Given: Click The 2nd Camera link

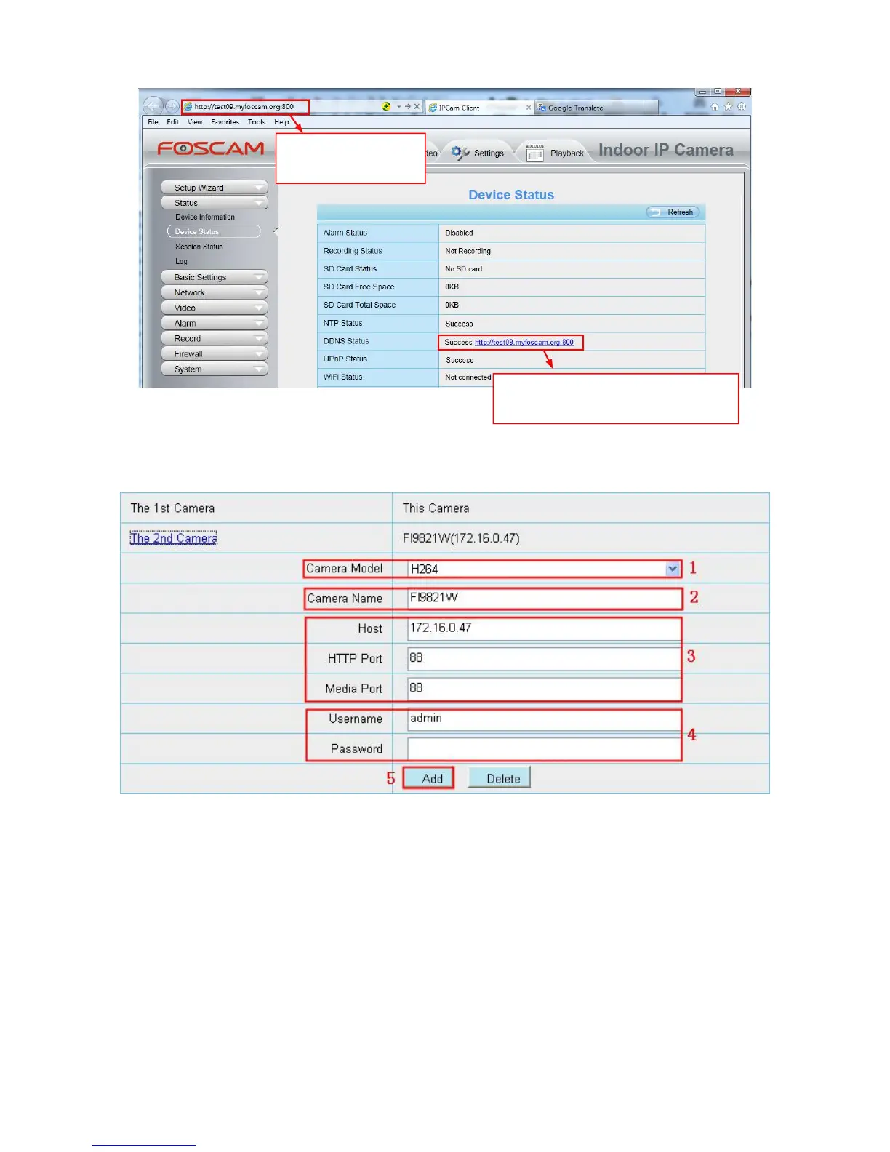Looking at the screenshot, I should click(174, 538).
